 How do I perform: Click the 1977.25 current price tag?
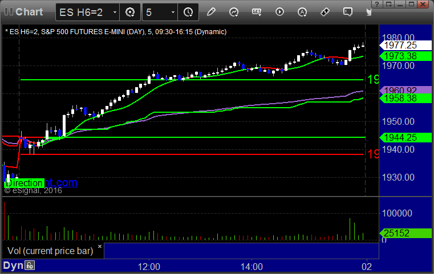point(405,45)
